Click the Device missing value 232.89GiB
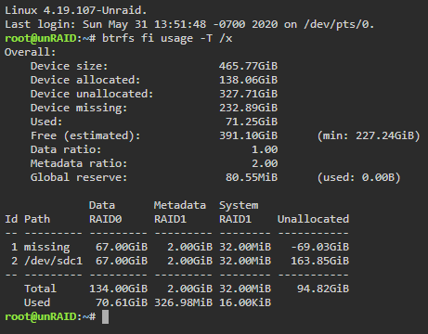Screen dimensions: 428x334 point(248,108)
